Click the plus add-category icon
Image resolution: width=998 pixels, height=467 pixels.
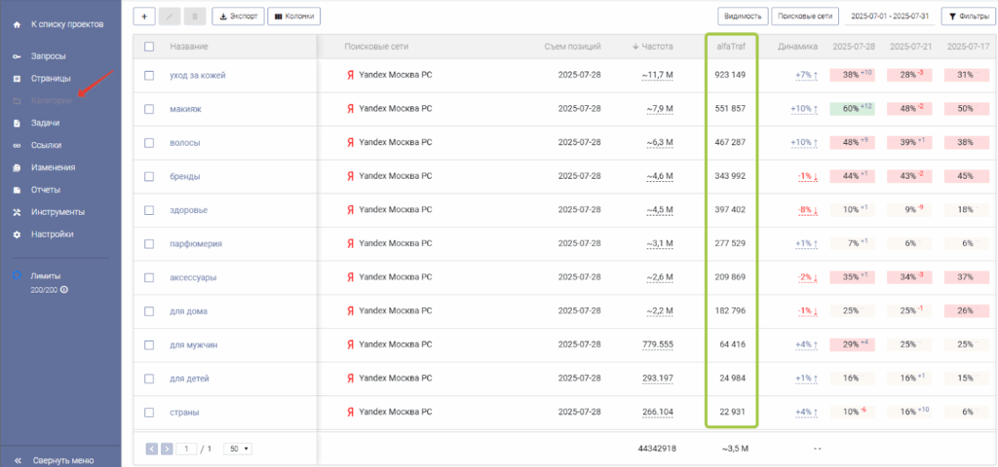coord(143,17)
